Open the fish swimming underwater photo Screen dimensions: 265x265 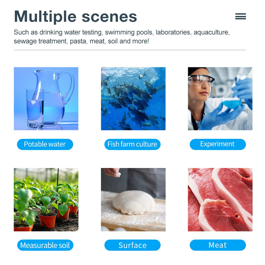click(x=133, y=99)
